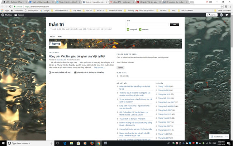Select the HOME navigation item
This screenshot has width=233, height=146.
(x=60, y=37)
